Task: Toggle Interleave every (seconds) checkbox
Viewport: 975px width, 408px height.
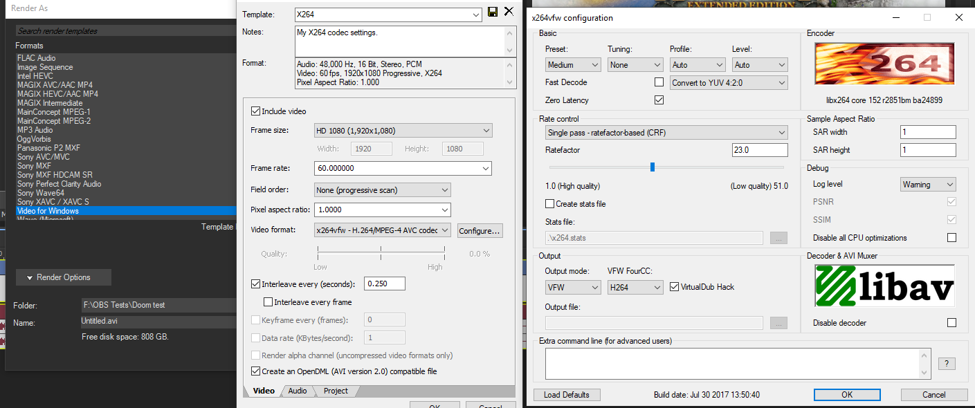Action: click(x=256, y=284)
